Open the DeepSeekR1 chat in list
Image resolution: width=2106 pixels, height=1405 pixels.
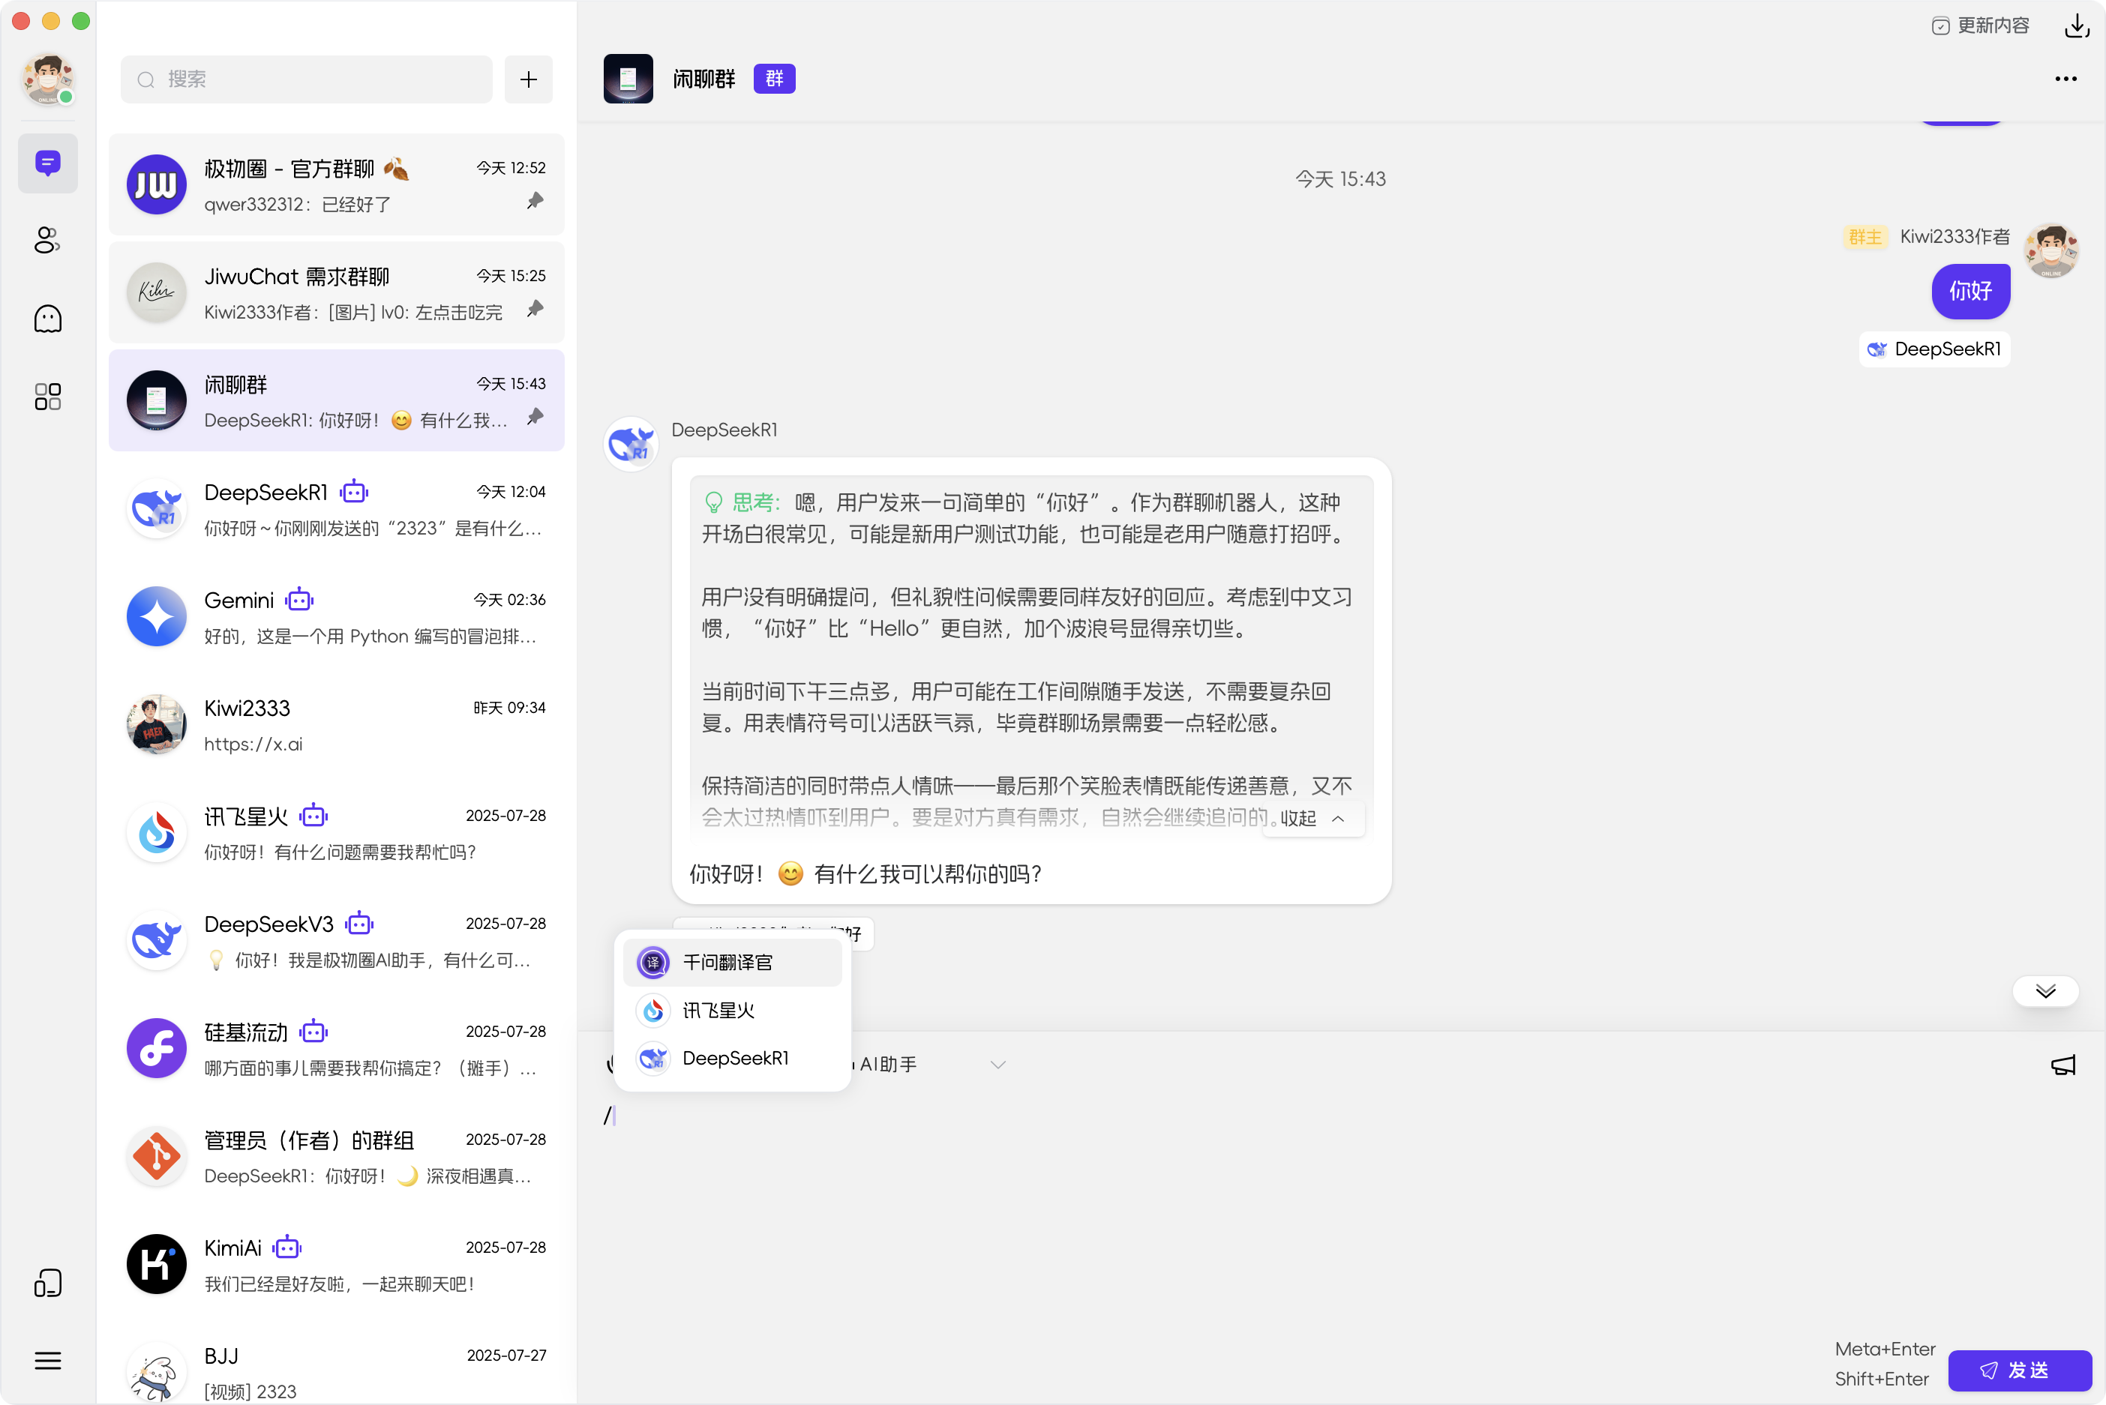(336, 509)
